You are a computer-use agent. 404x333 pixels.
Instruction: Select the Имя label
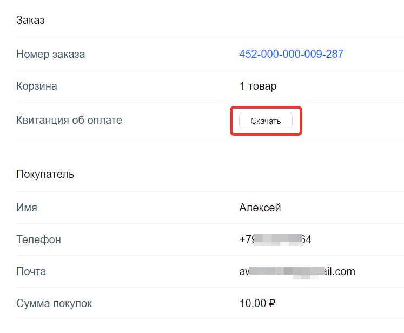(27, 208)
